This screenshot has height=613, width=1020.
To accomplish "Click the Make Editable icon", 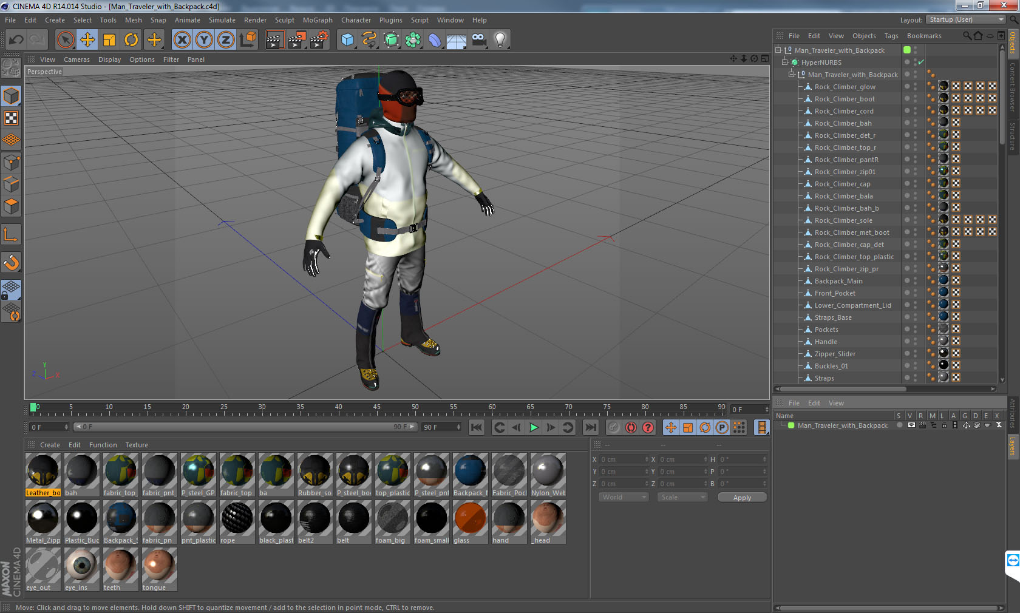I will pyautogui.click(x=11, y=68).
